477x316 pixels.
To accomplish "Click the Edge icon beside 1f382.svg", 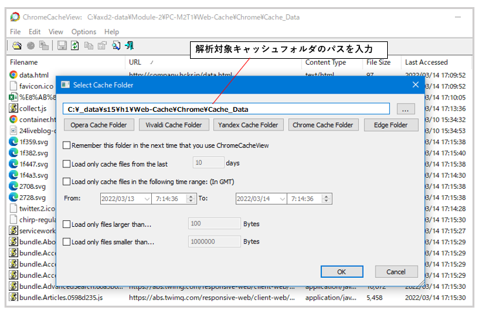I will click(x=13, y=153).
